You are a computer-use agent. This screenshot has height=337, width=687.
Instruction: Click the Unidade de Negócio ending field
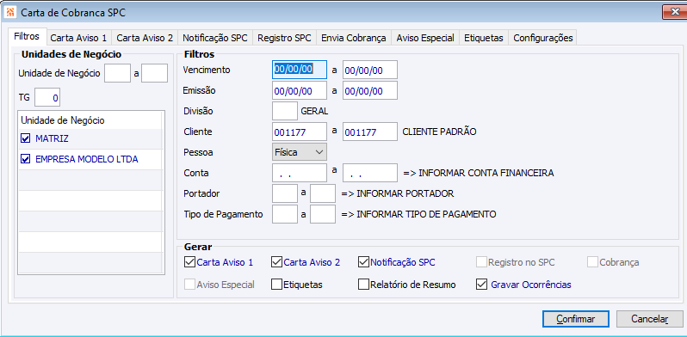pyautogui.click(x=155, y=73)
